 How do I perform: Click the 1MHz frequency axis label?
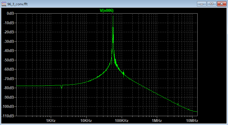click(157, 121)
